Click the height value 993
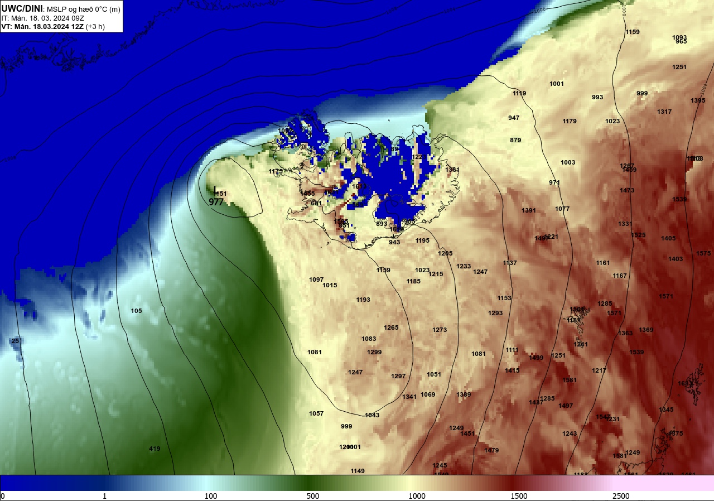The height and width of the screenshot is (501, 714). tap(597, 97)
